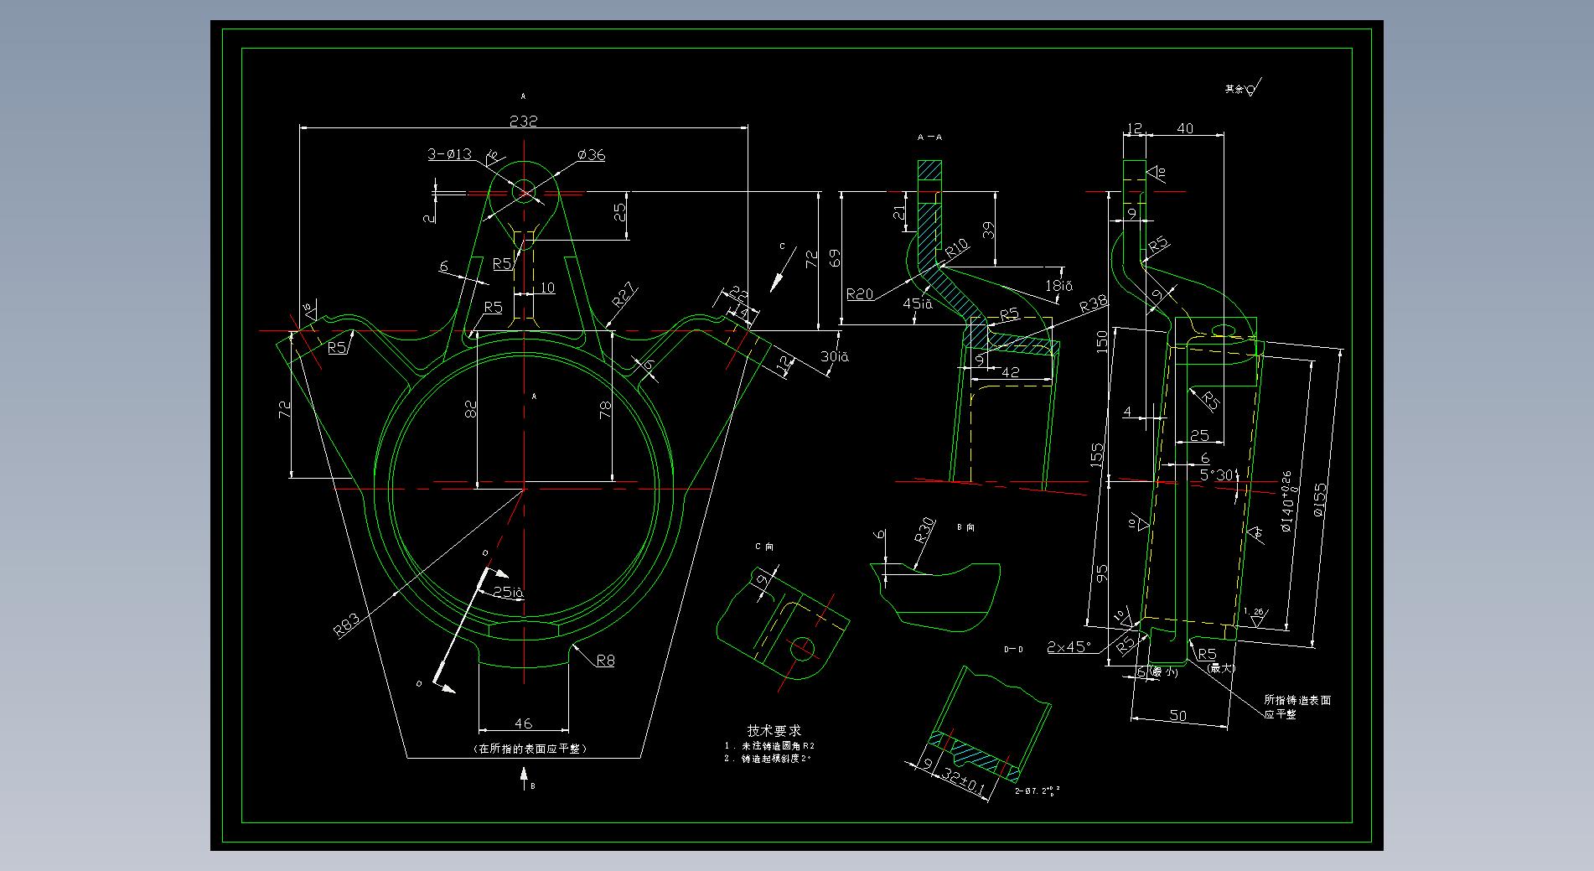Image resolution: width=1594 pixels, height=871 pixels.
Task: Select the "82" vertical dimension
Action: 470,408
